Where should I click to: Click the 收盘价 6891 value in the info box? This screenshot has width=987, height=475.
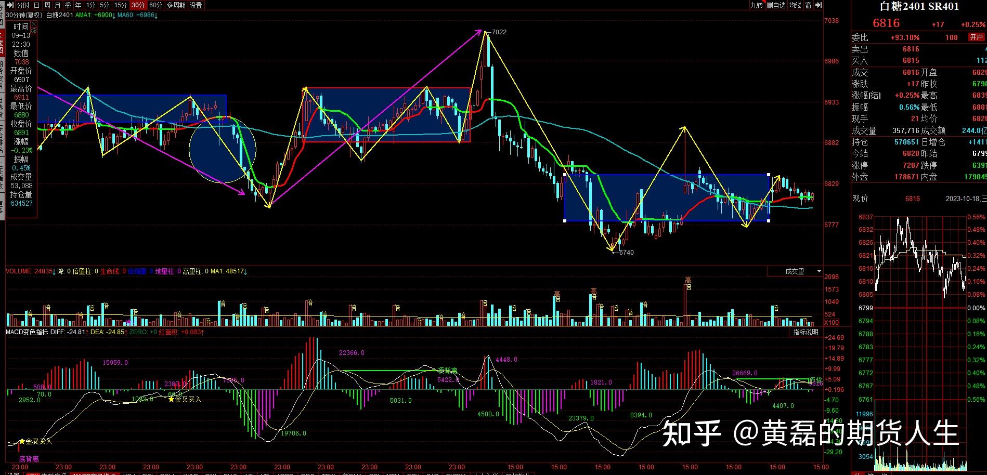pyautogui.click(x=21, y=133)
